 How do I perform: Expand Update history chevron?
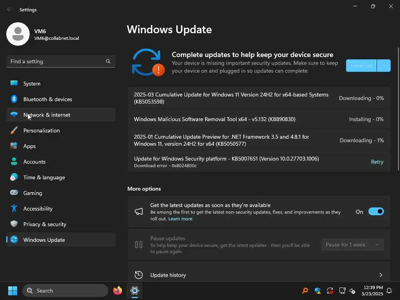coord(380,275)
